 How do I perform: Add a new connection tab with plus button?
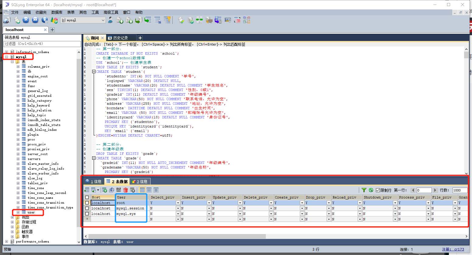click(52, 30)
